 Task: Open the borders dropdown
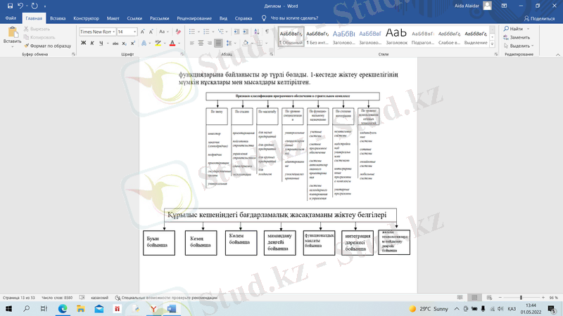tap(267, 43)
